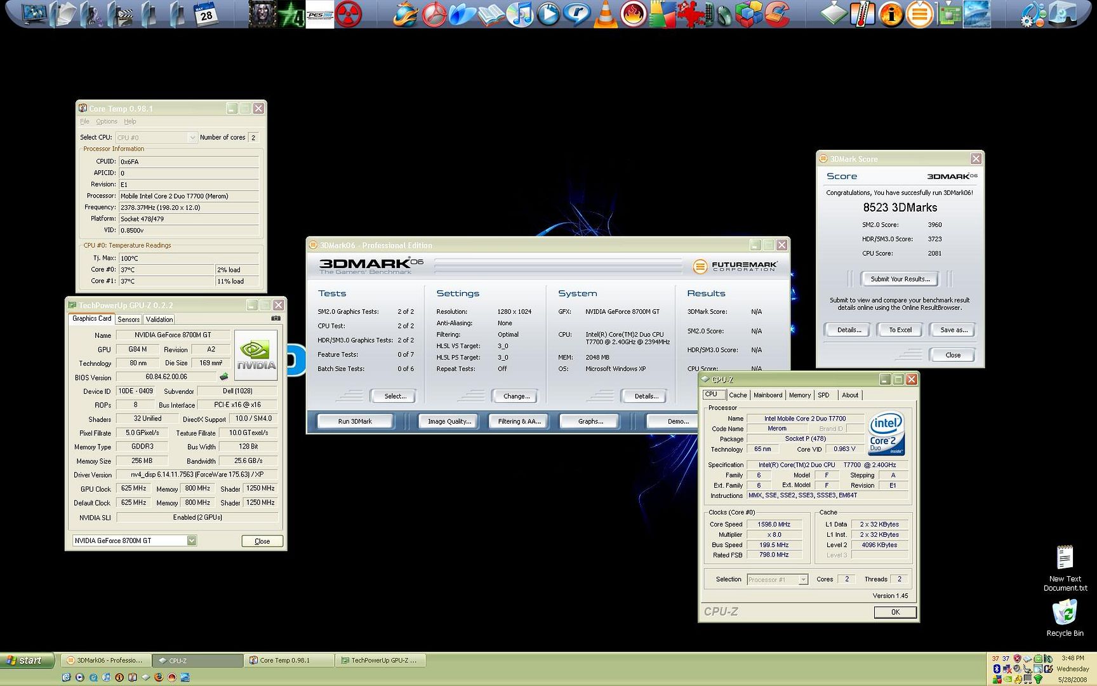Click the thermometer icon in the dock
Viewport: 1097px width, 686px height.
[x=862, y=15]
